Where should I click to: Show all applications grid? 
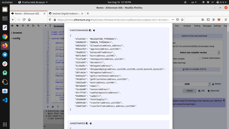click(x=5, y=124)
